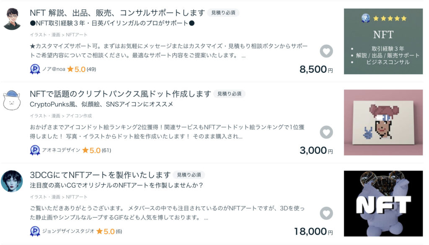Open the アイコン作成 category breadcrumb

(79, 116)
